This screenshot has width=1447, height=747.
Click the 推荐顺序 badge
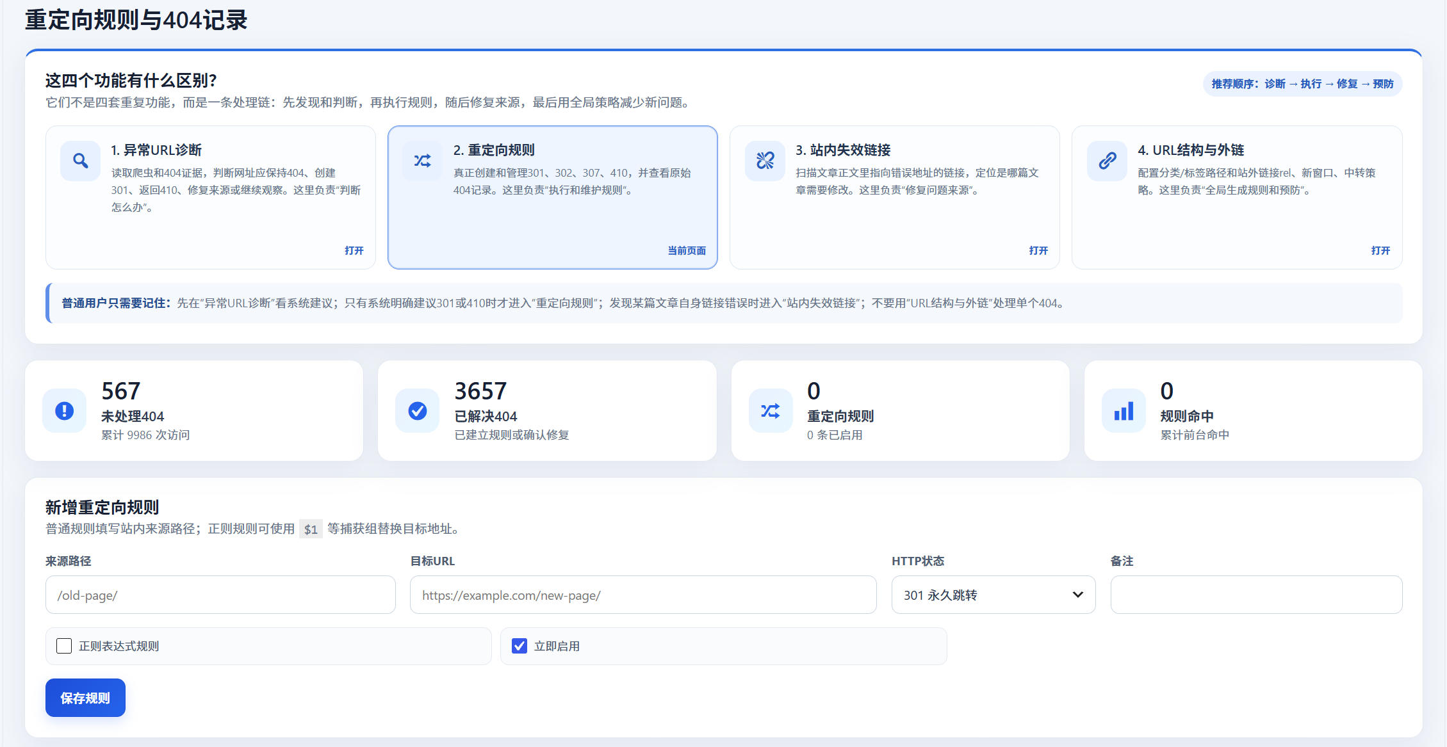click(x=1302, y=84)
